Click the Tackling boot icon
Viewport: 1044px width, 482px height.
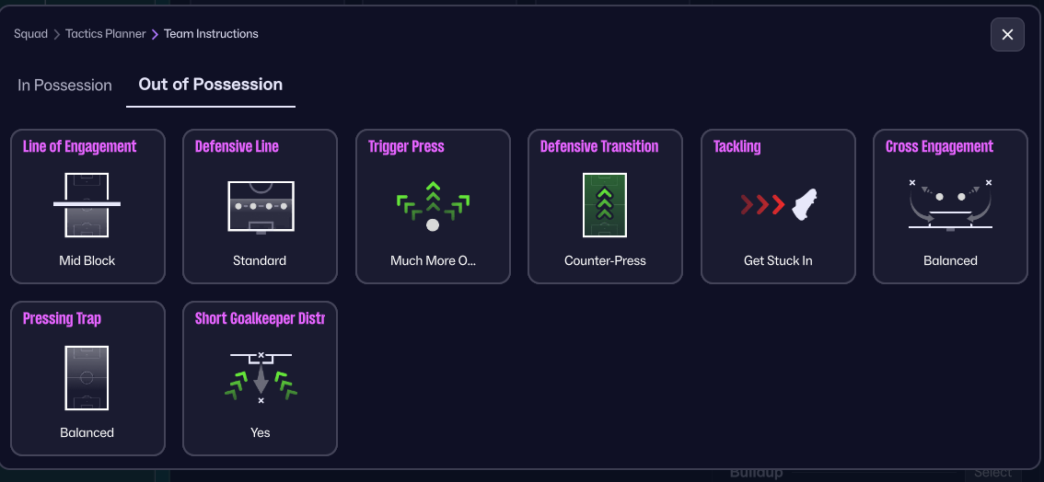coord(778,203)
